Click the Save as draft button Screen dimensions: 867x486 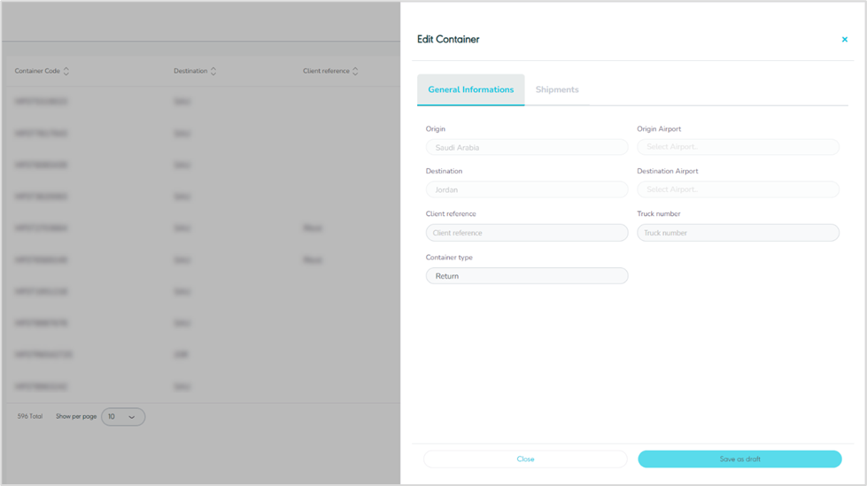pos(739,459)
